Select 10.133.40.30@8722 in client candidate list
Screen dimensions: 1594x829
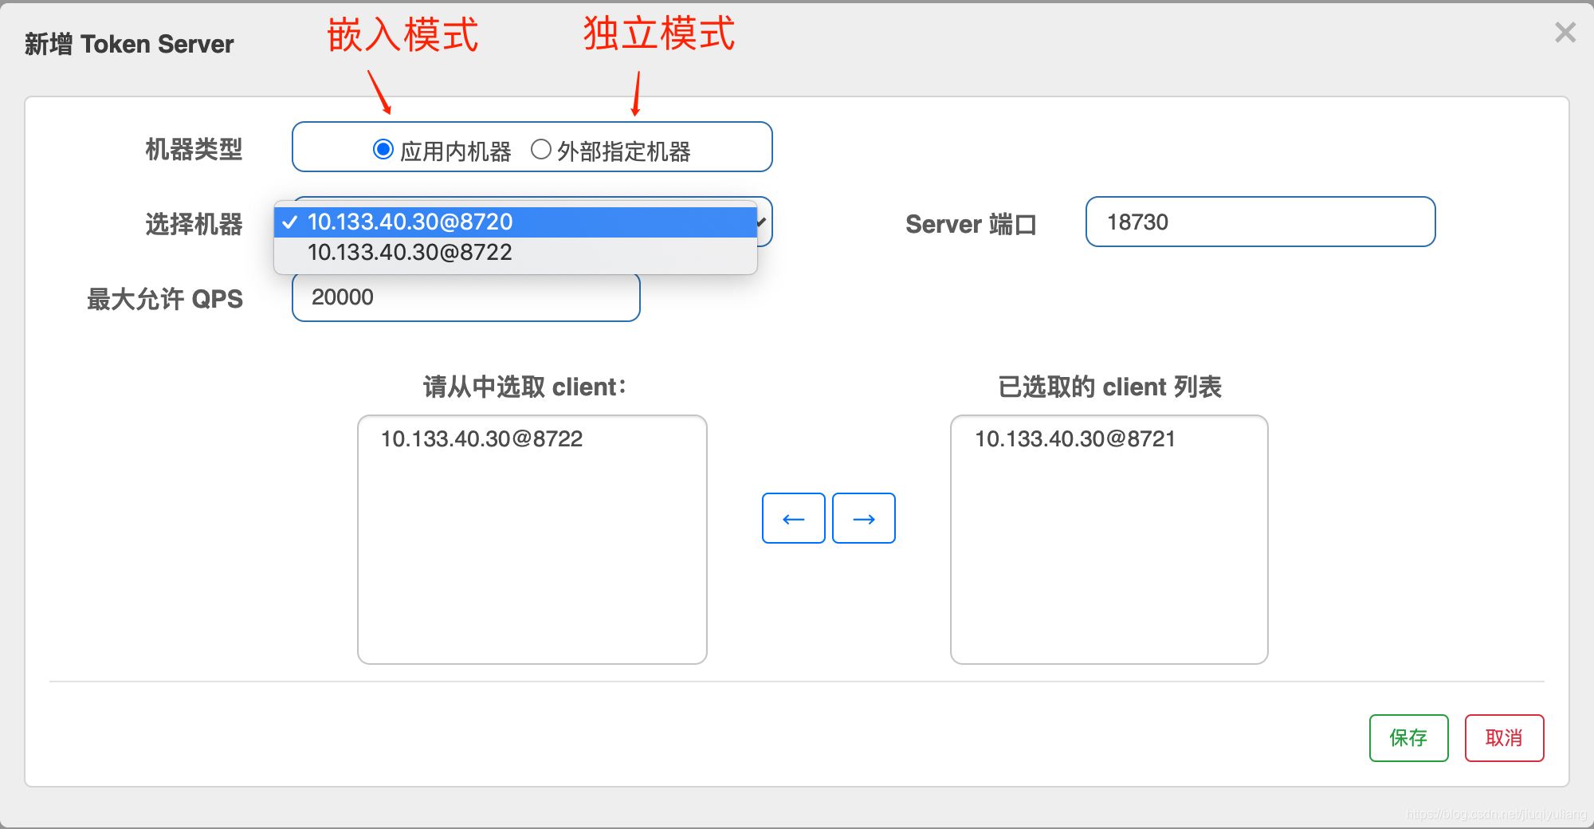tap(481, 439)
